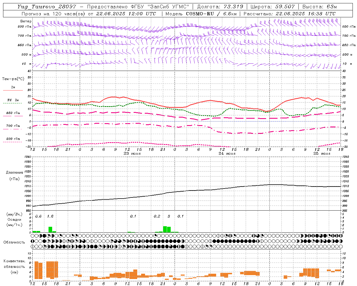
Task: Click Рассчитано: 22.06.2025 16:38 UTC timestamp
Action: coord(290,14)
